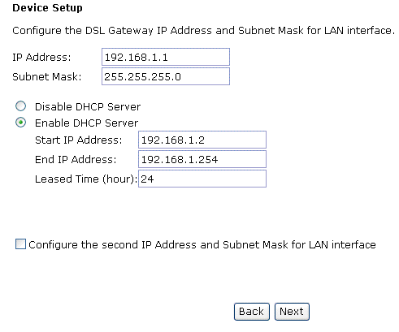Screen dimensions: 399x332
Task: Click the 'Configure the second IP Address' label text
Action: coord(202,244)
